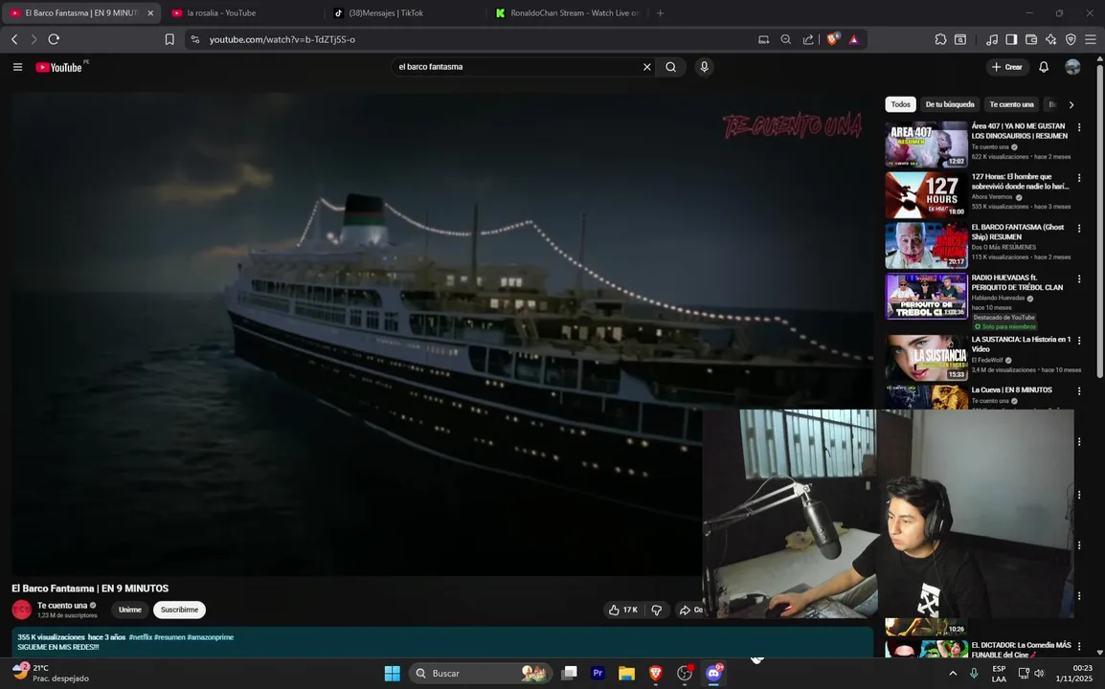Click the Unirme button
This screenshot has width=1105, height=689.
pos(129,610)
